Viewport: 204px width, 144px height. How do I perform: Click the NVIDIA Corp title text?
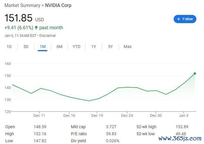click(58, 6)
